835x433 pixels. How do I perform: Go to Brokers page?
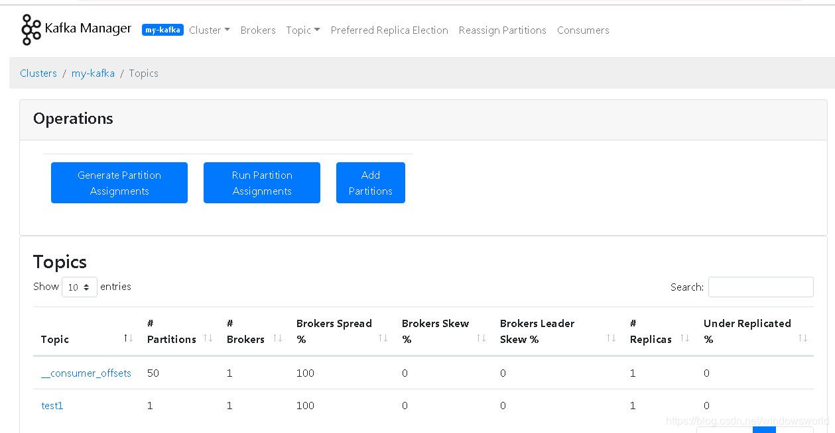pyautogui.click(x=258, y=30)
